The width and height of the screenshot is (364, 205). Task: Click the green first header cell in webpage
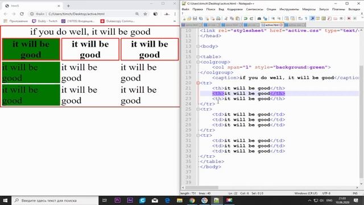(x=31, y=50)
